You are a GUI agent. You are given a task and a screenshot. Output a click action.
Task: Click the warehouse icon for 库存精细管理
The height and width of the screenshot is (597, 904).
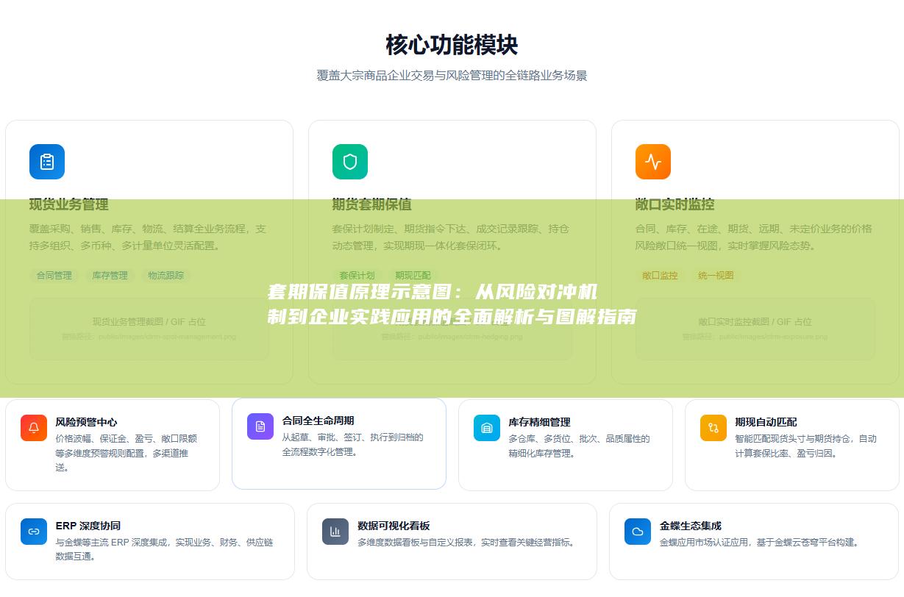pos(487,428)
